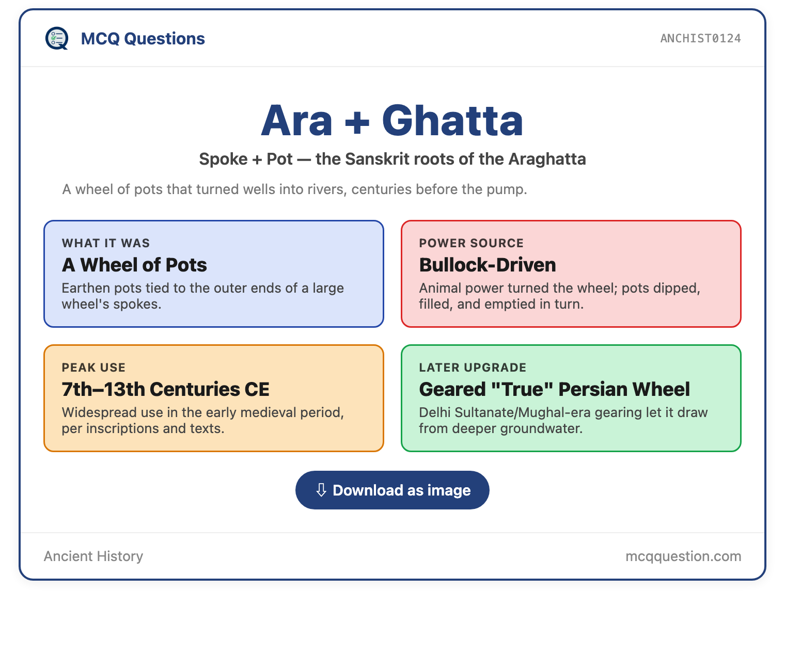
Task: Click the download arrow icon on the button
Action: (x=321, y=490)
